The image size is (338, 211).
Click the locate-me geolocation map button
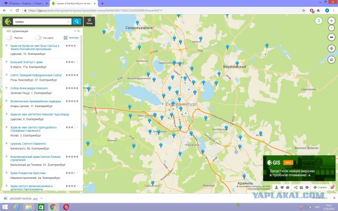coord(331,49)
